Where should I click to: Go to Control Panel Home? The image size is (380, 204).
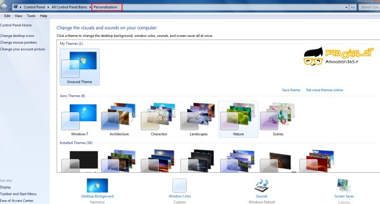tap(16, 25)
